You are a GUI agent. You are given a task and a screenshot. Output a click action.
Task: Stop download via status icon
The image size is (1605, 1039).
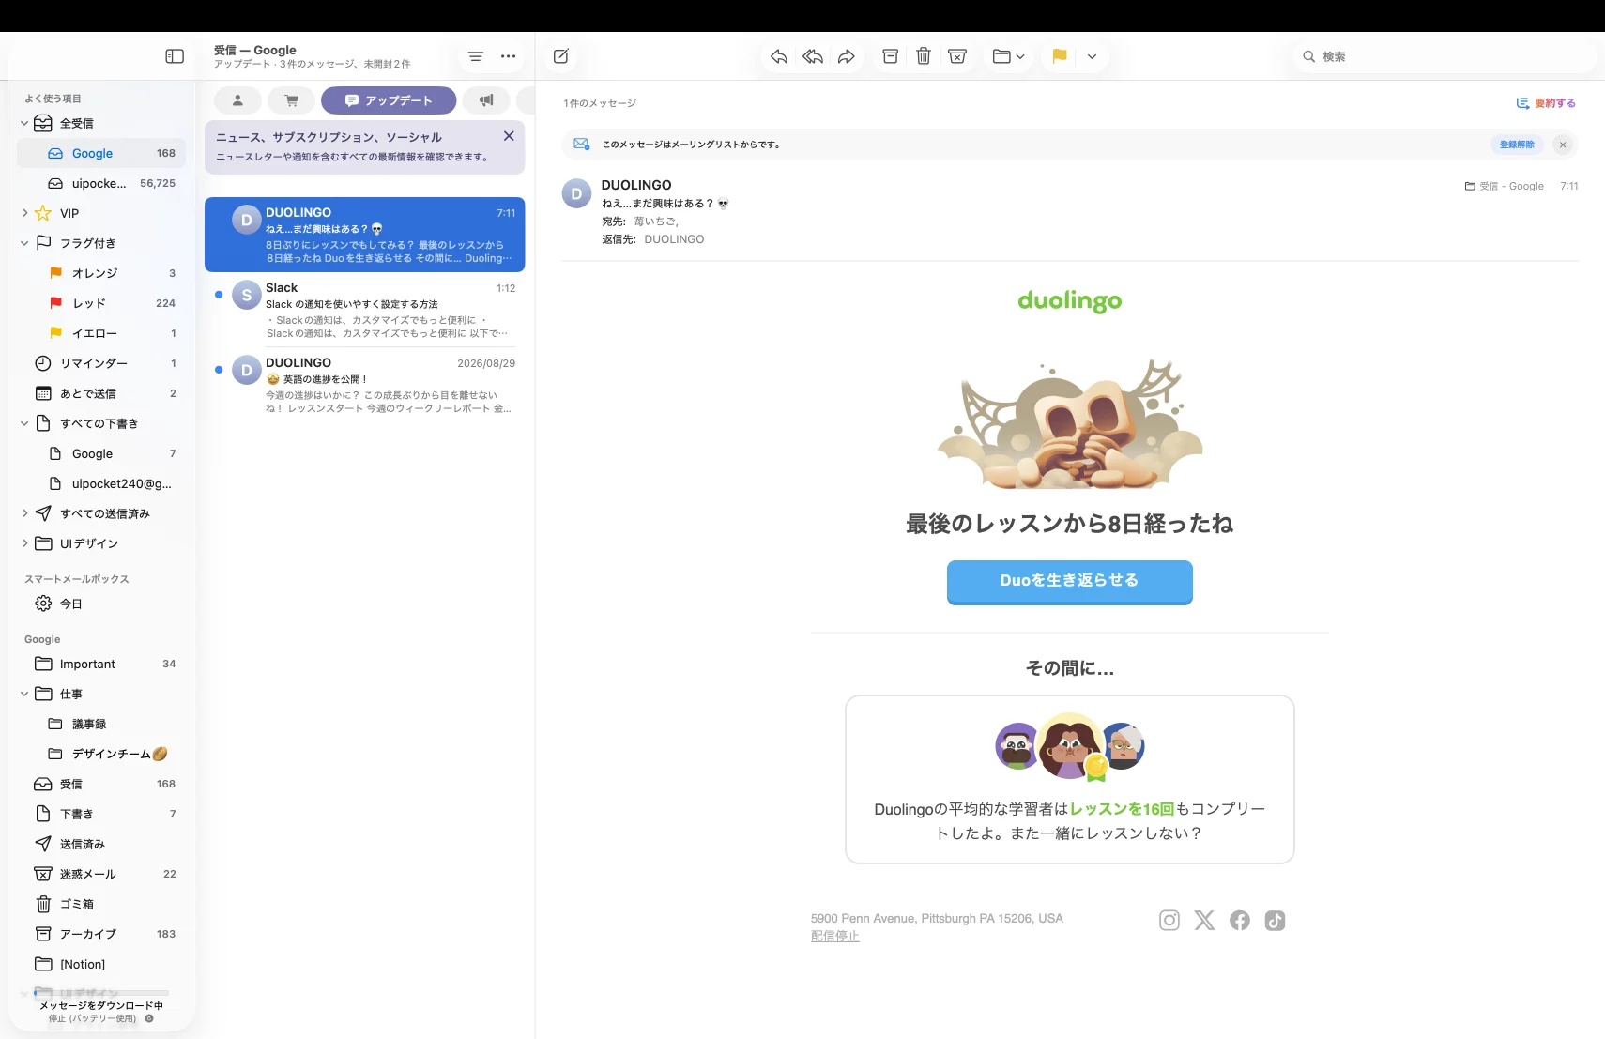pos(149,1018)
